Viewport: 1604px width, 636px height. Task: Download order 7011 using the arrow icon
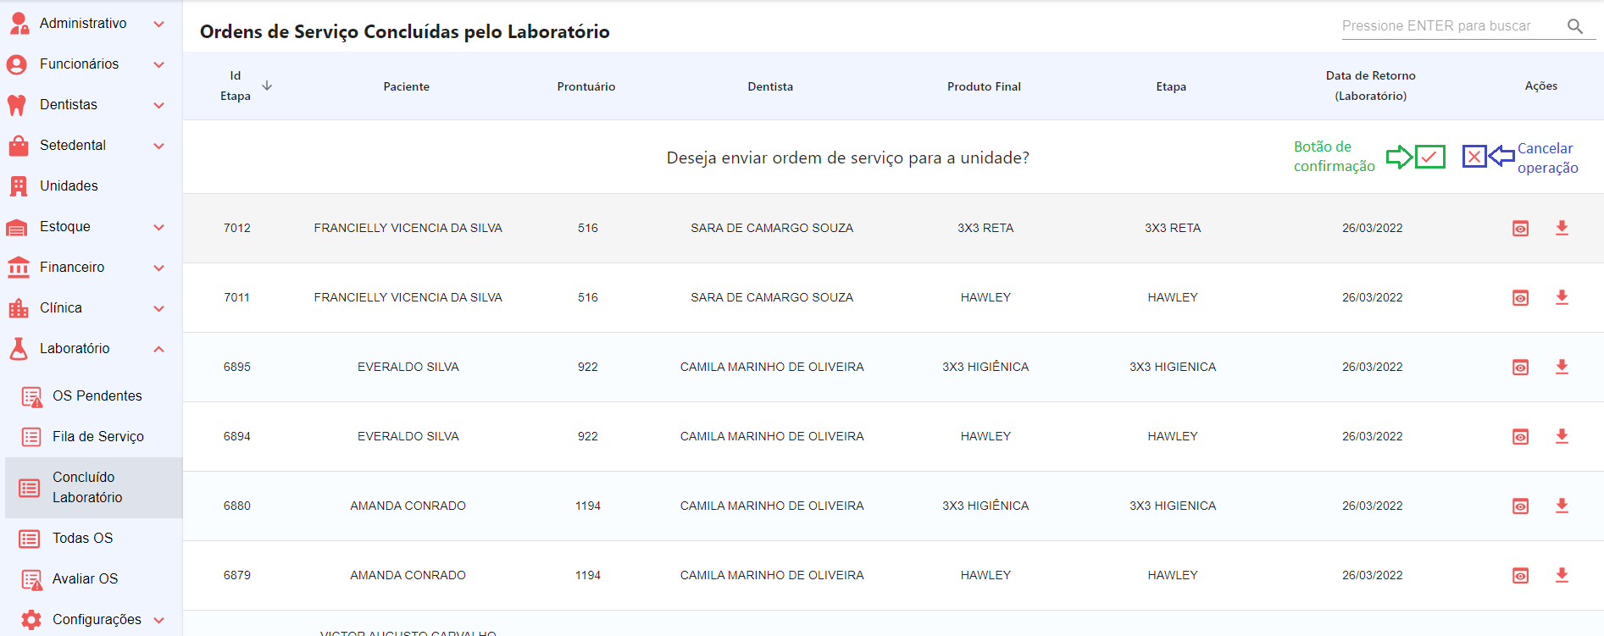(x=1562, y=297)
